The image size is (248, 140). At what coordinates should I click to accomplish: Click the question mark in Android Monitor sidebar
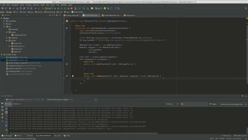(2, 122)
